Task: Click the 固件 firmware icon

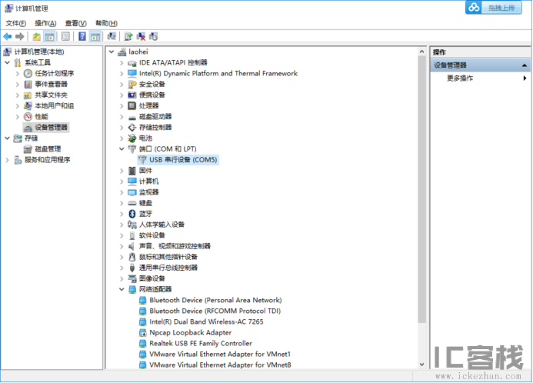Action: (x=132, y=171)
